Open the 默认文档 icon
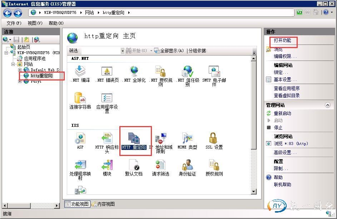 tap(134, 165)
